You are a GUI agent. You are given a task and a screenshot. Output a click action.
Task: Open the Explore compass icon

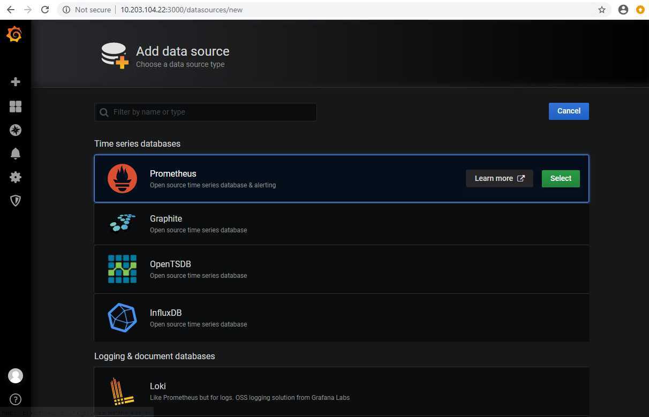pyautogui.click(x=16, y=130)
